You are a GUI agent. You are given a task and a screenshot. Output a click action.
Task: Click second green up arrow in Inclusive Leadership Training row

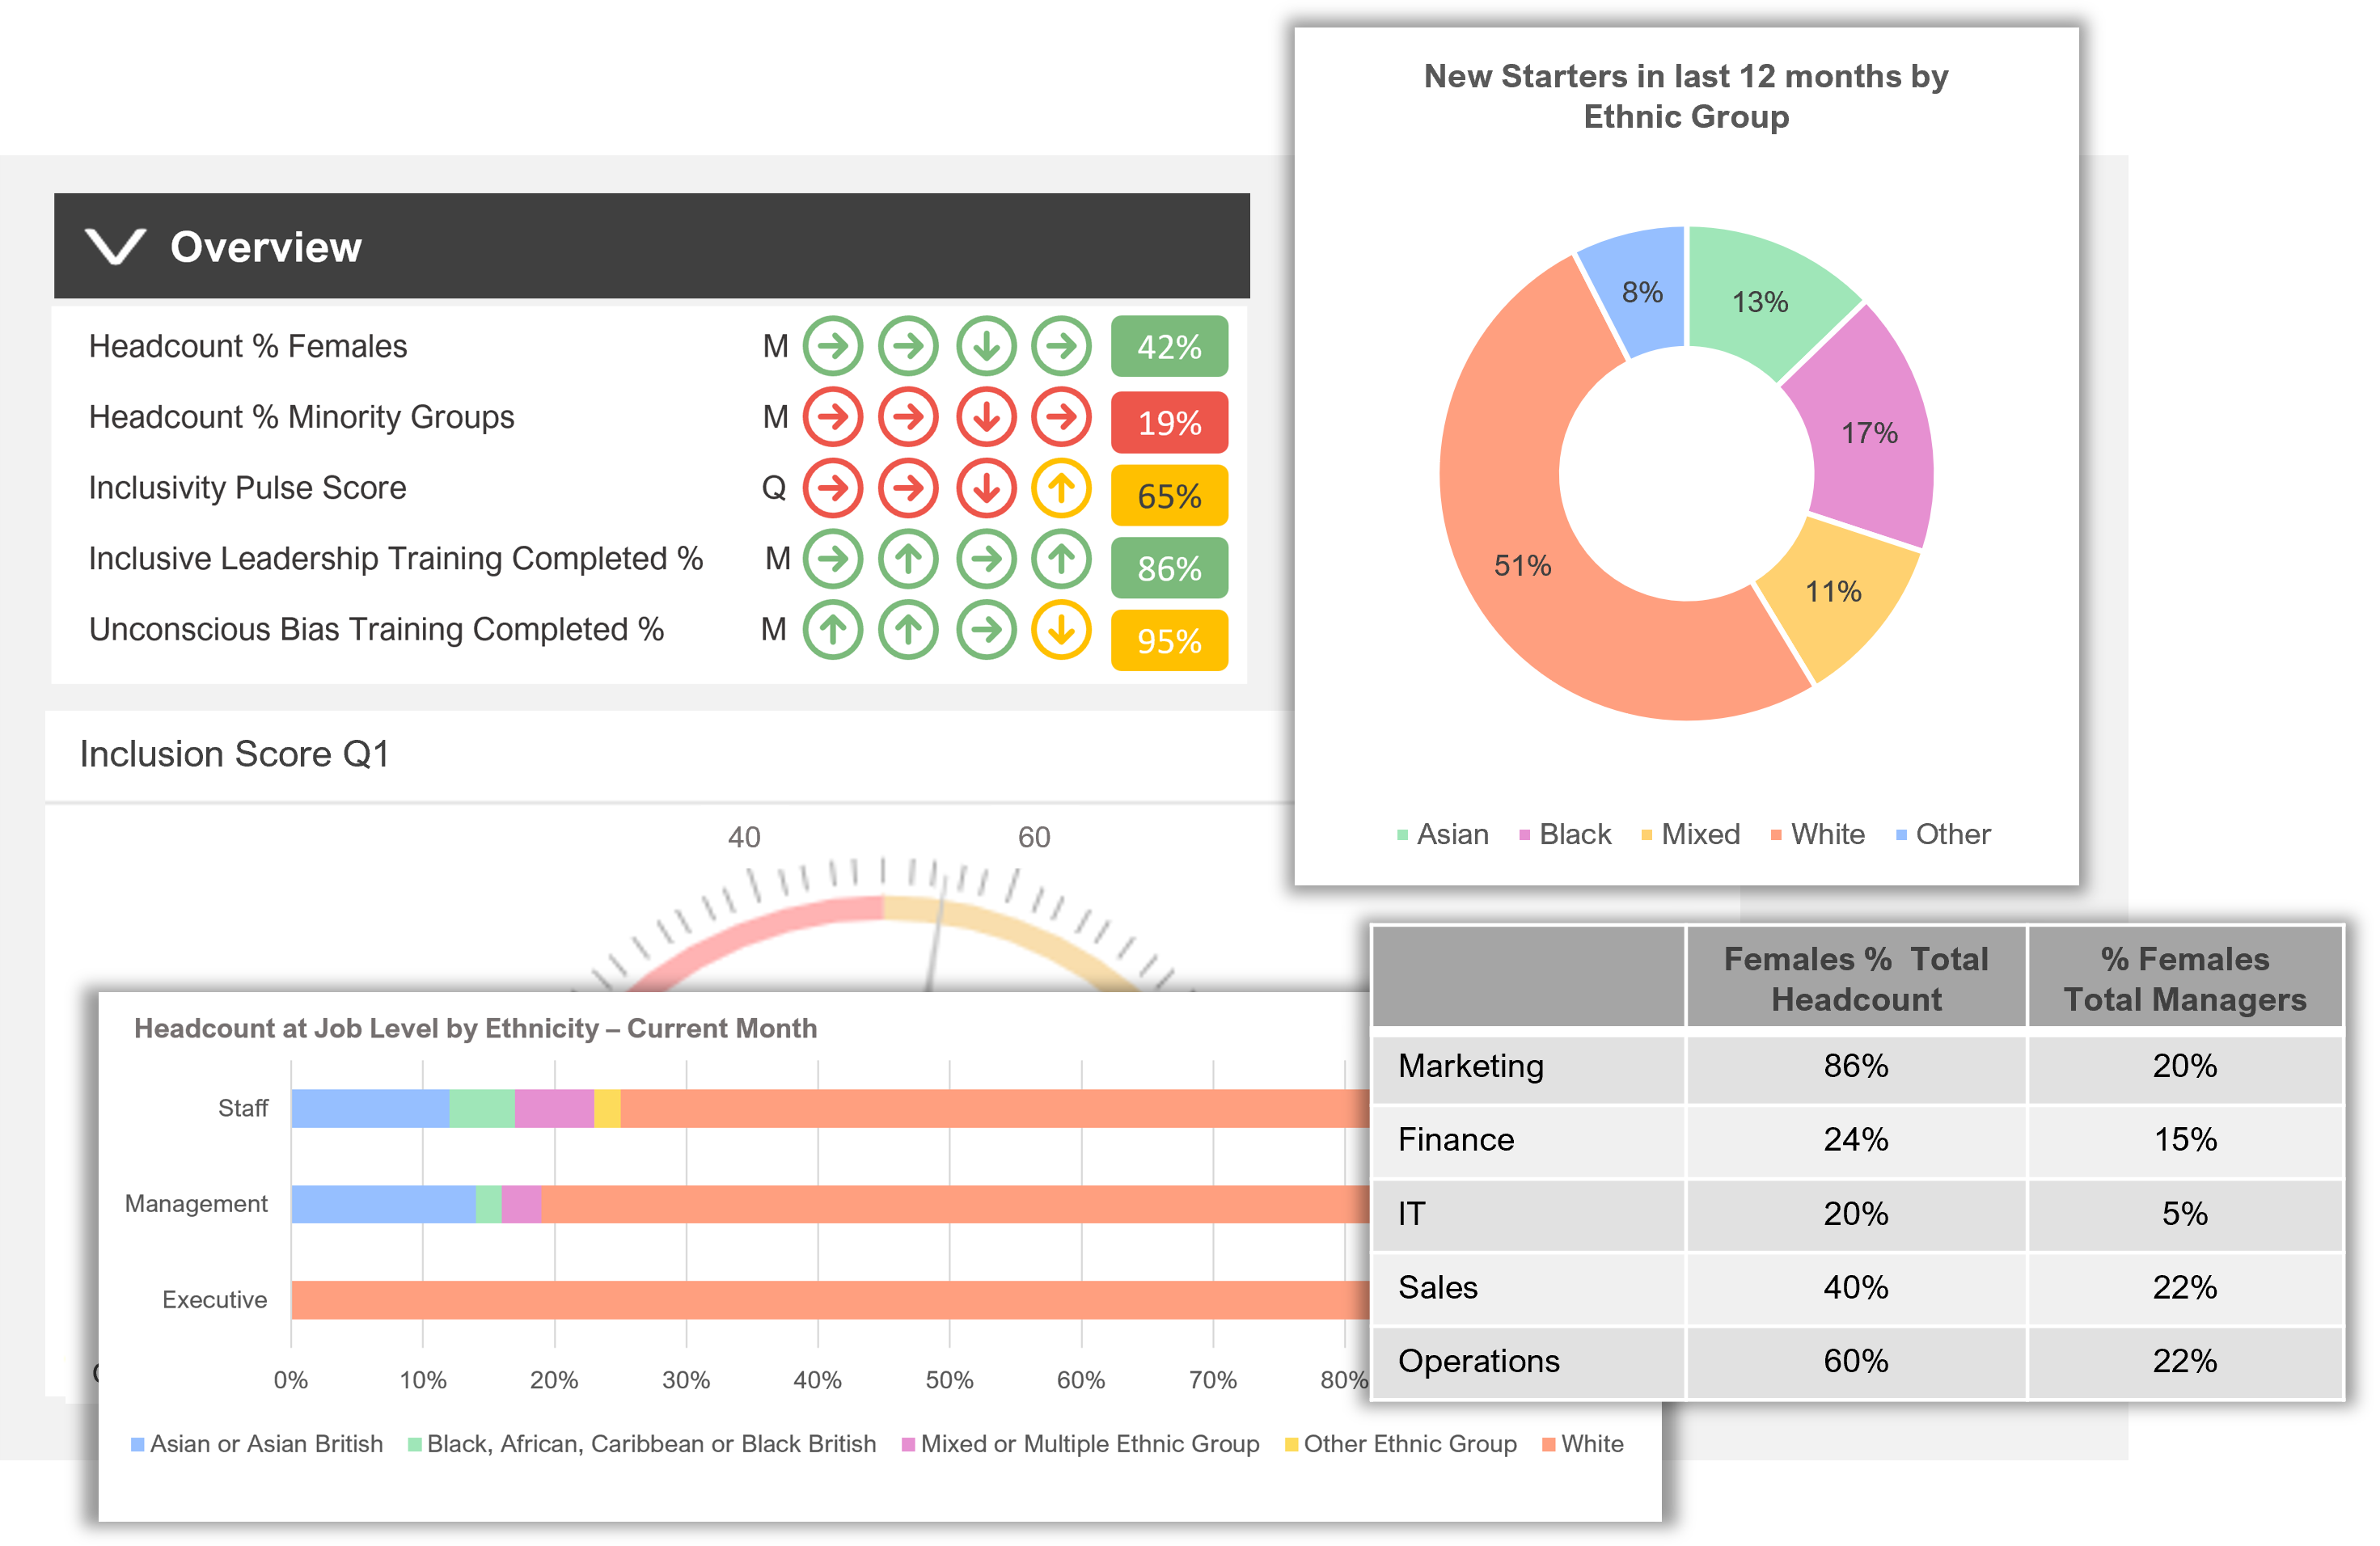pos(908,558)
